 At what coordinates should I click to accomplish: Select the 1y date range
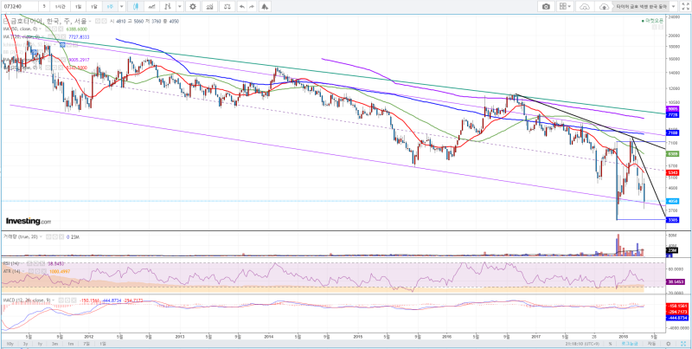click(40, 344)
